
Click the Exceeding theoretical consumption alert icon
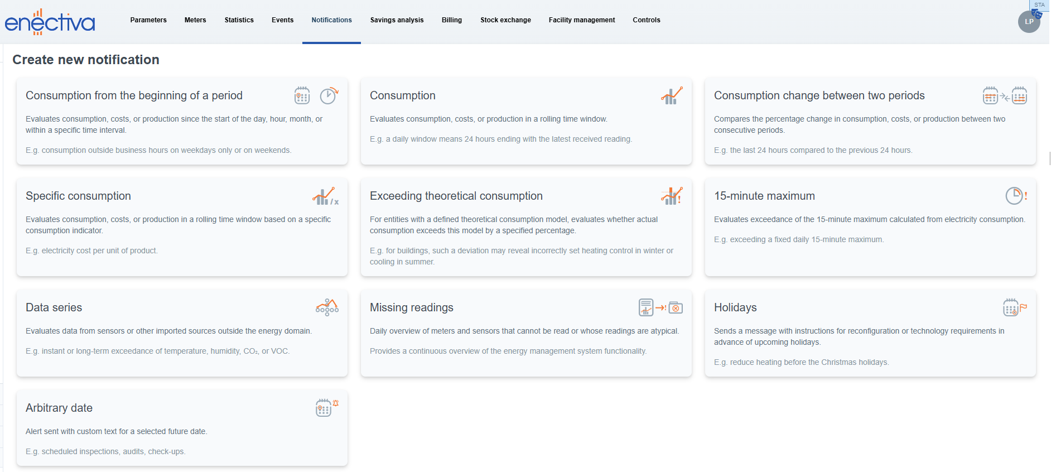click(x=672, y=196)
